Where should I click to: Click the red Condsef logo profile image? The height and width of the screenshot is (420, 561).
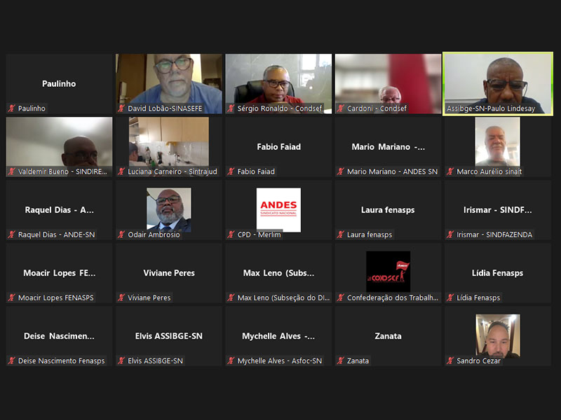(388, 272)
